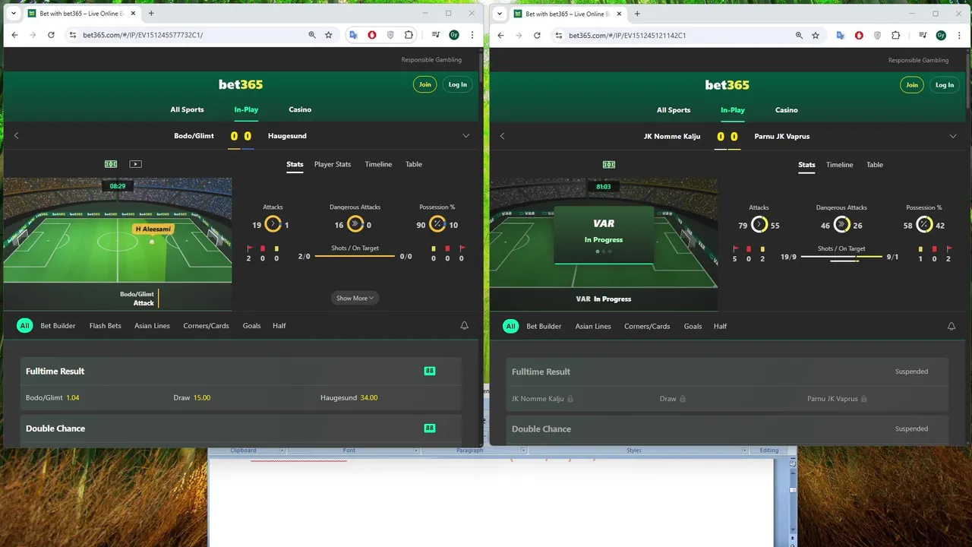Select All filter pill in Nomme Kalju window
972x547 pixels.
[x=510, y=326]
